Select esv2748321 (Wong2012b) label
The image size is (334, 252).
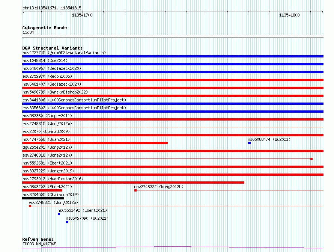[x=53, y=202]
